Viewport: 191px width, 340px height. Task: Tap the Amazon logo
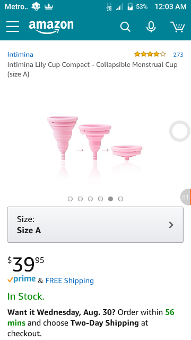pyautogui.click(x=51, y=27)
